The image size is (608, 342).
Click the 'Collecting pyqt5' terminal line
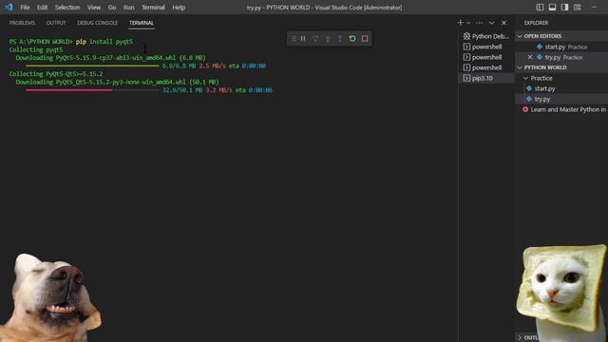(36, 49)
